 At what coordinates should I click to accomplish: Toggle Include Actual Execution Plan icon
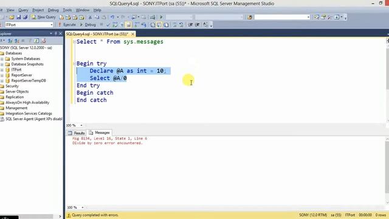click(136, 24)
